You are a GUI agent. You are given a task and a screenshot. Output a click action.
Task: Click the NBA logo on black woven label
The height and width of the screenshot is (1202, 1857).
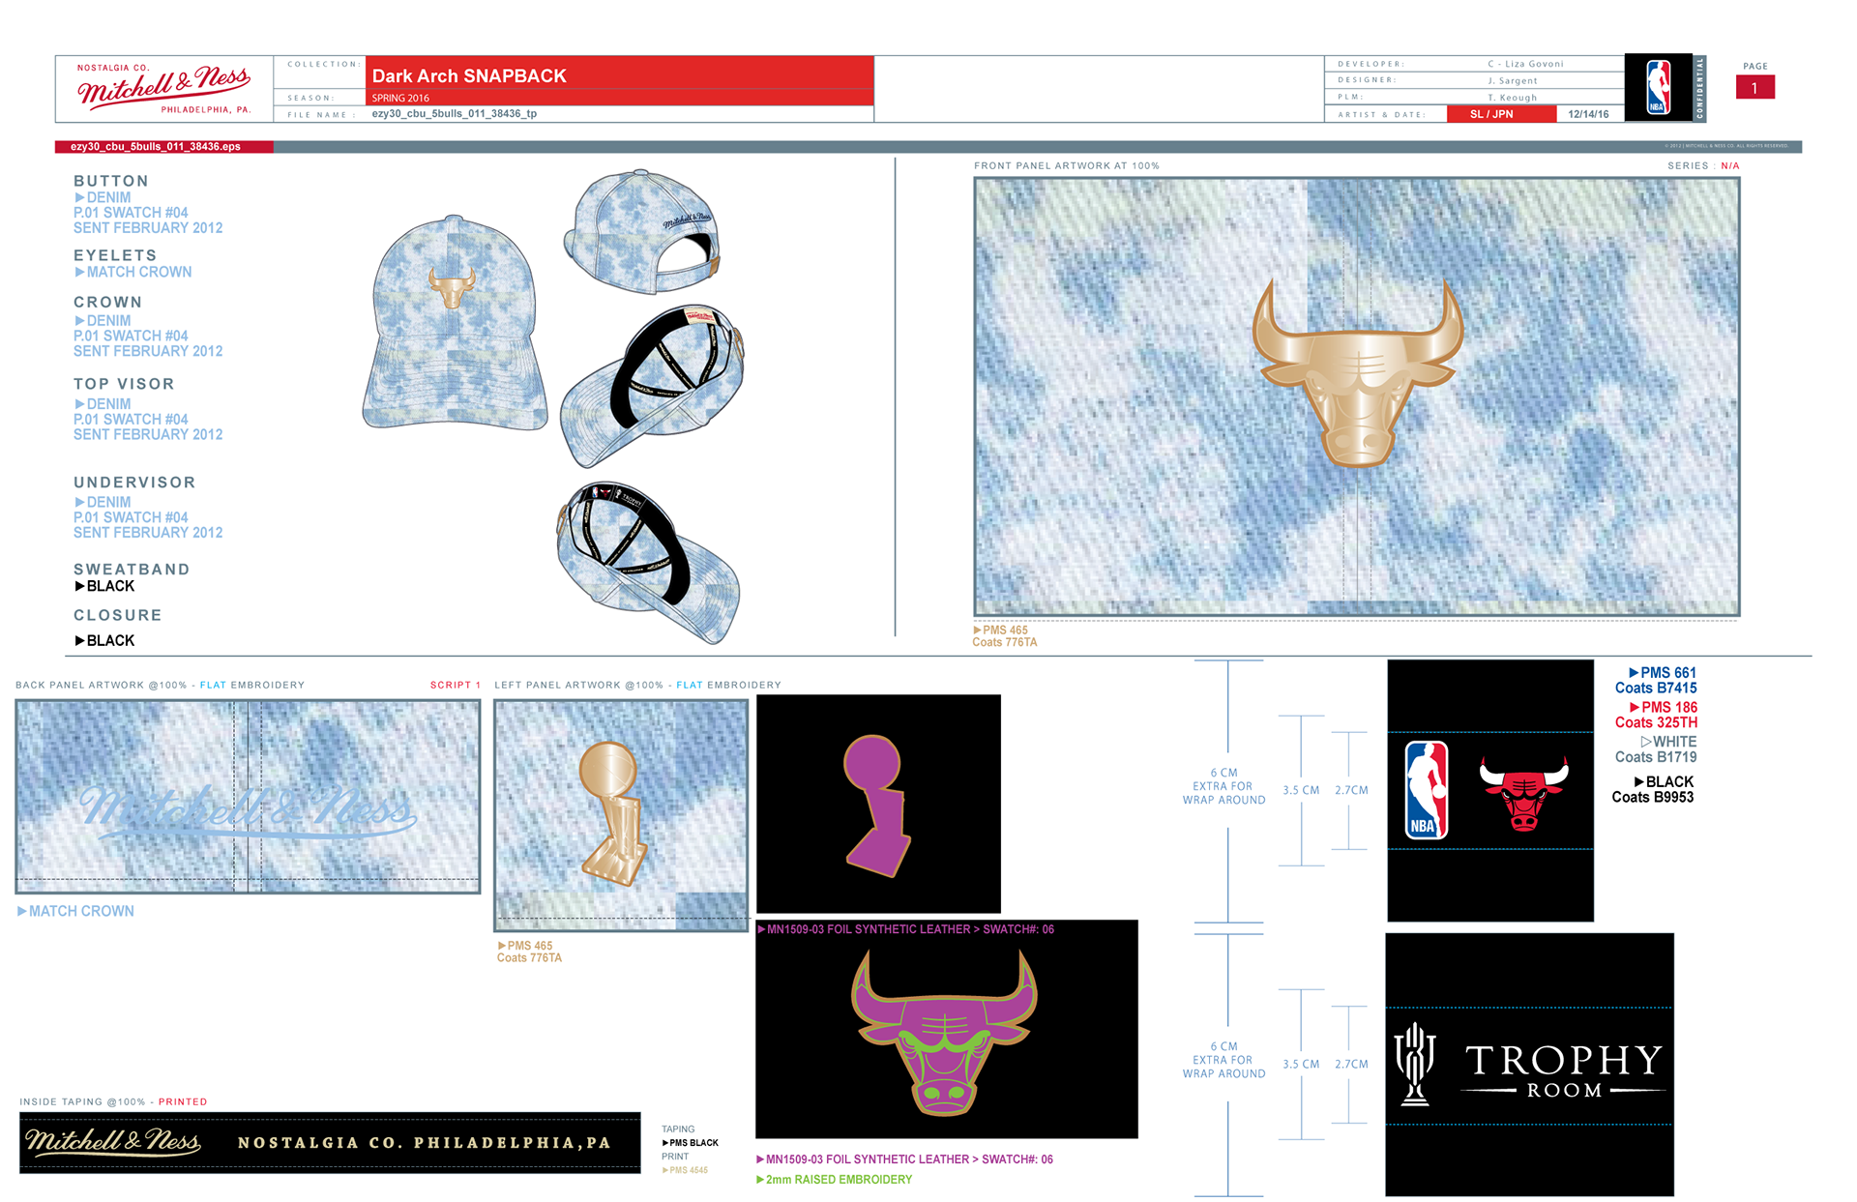pos(1427,790)
